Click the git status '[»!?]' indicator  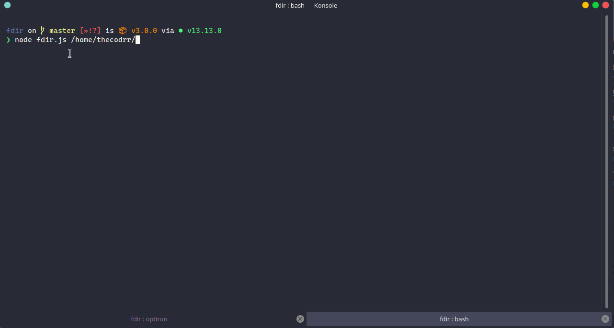click(x=91, y=31)
